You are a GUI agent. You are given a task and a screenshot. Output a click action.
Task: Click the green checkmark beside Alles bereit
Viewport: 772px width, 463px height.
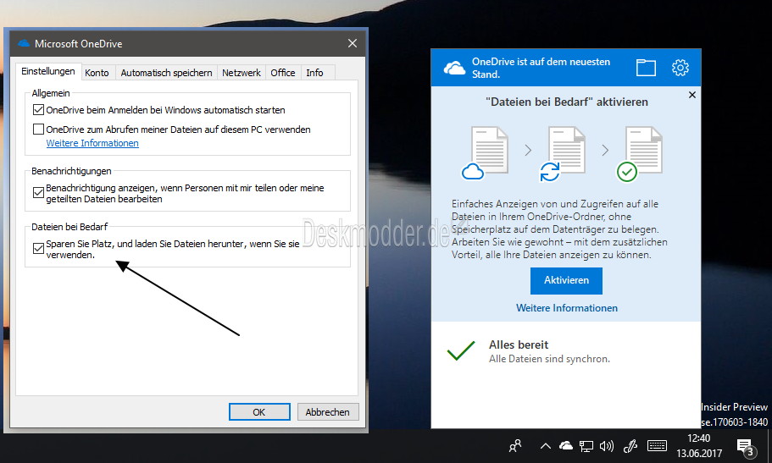coord(461,350)
